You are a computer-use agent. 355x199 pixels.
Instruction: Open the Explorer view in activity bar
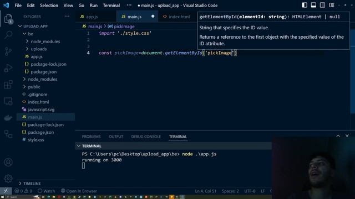point(8,19)
